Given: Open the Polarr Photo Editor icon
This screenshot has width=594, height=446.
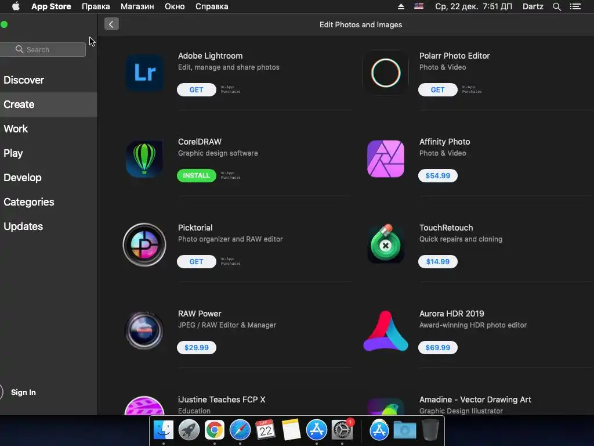Looking at the screenshot, I should (386, 73).
